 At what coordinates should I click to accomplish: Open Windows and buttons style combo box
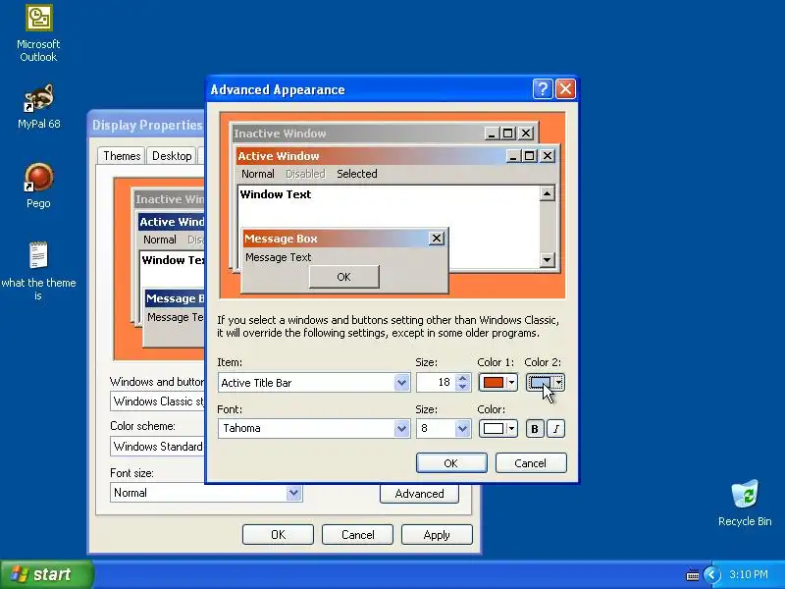(x=158, y=402)
